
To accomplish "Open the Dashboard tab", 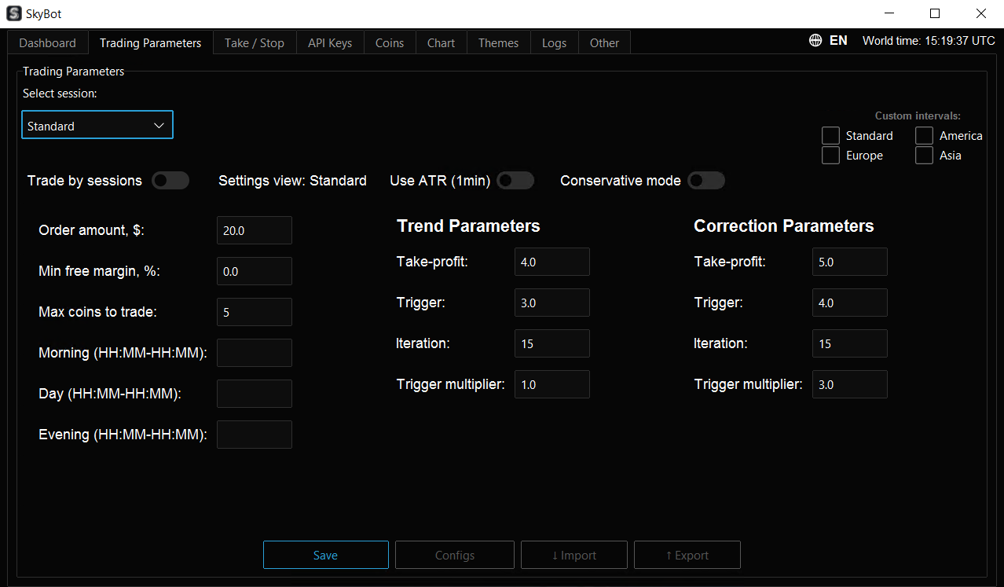I will [48, 42].
